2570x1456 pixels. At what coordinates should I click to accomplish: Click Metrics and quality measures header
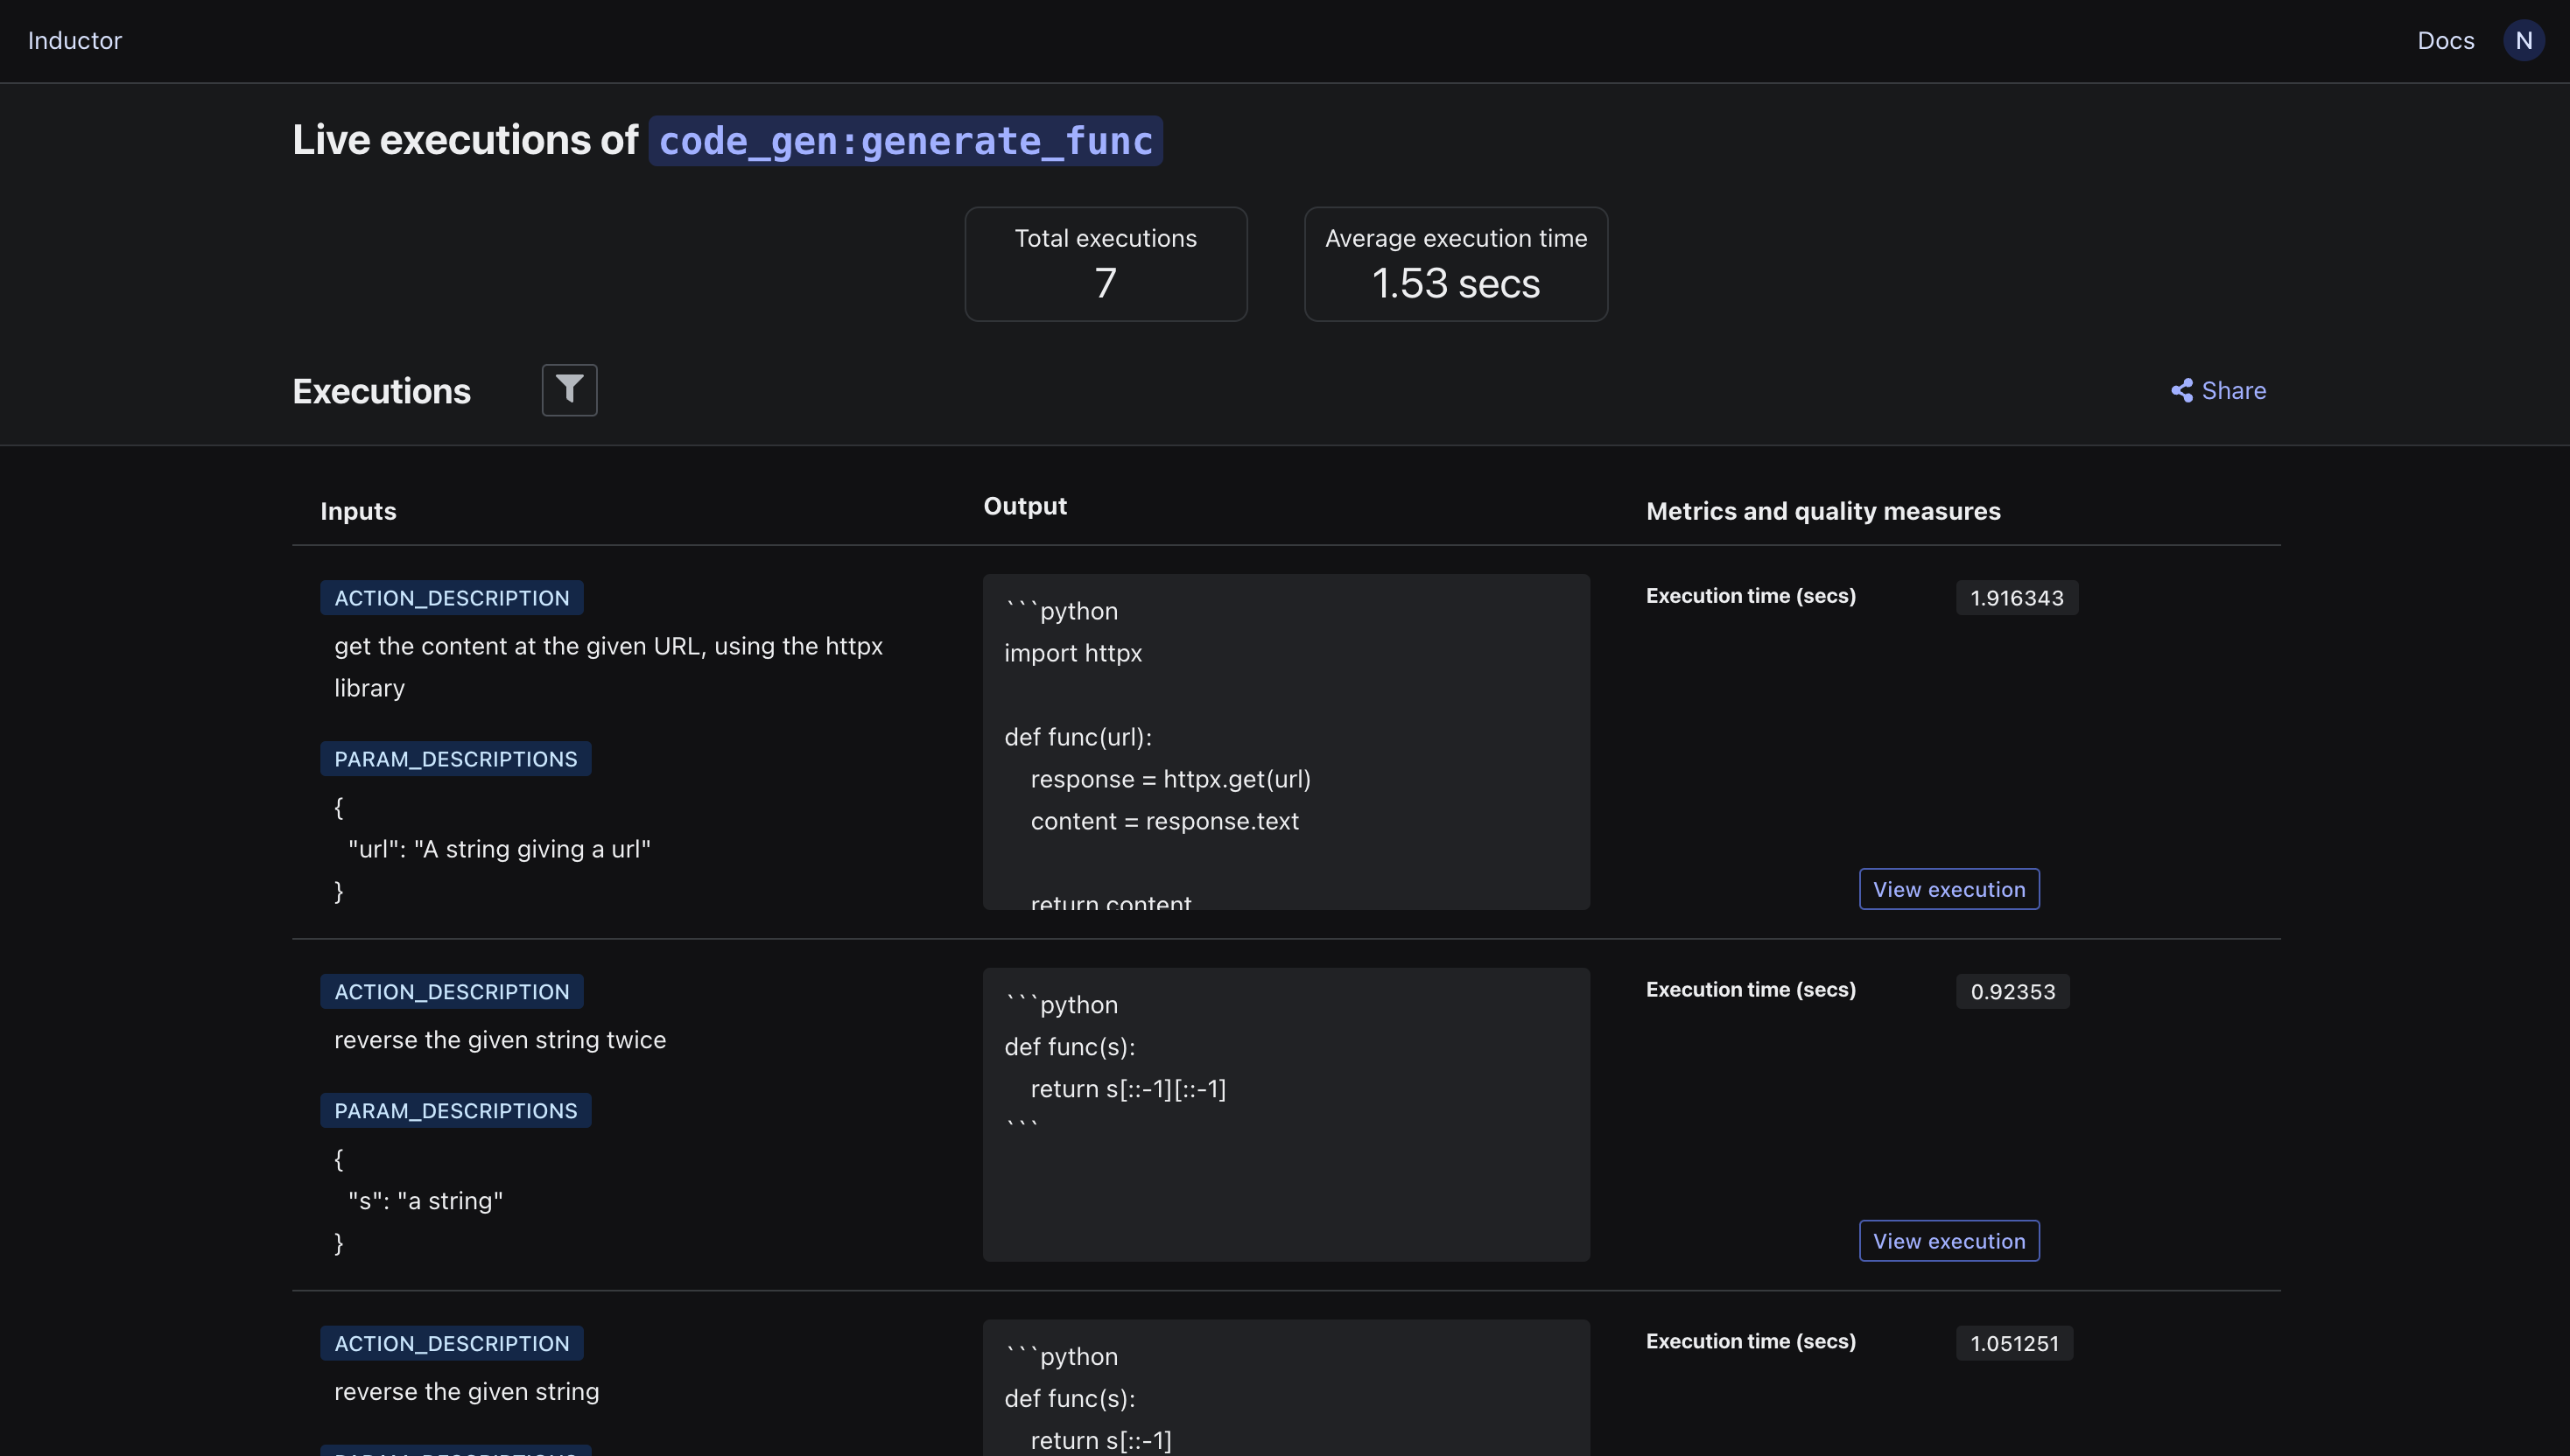pyautogui.click(x=1822, y=511)
